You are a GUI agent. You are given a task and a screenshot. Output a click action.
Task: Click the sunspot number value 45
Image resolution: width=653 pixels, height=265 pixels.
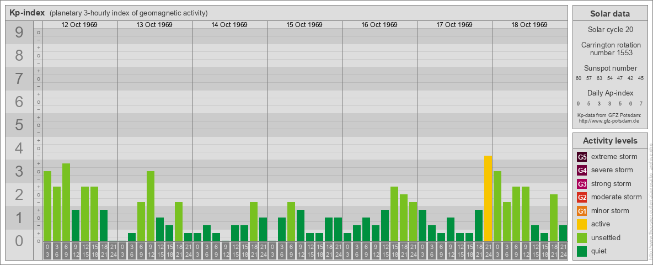point(641,78)
